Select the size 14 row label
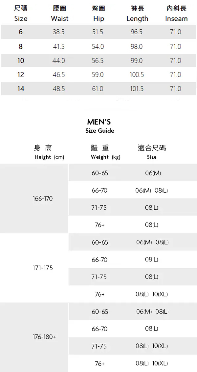The width and height of the screenshot is (197, 372). point(21,89)
